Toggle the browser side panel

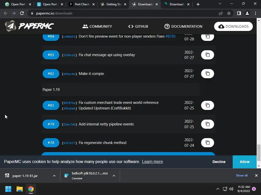(239, 13)
